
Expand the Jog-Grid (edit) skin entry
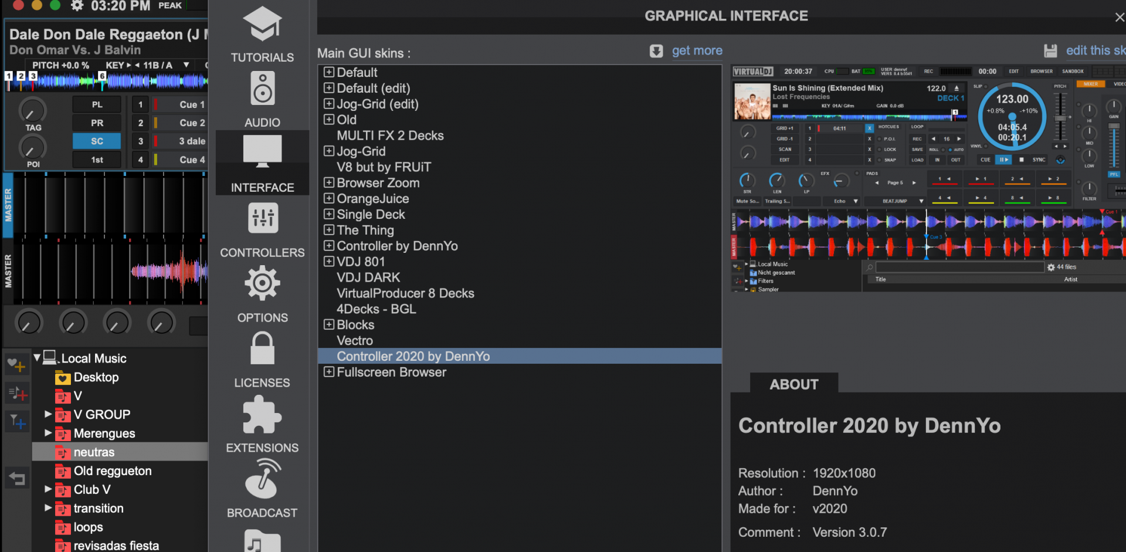[329, 104]
